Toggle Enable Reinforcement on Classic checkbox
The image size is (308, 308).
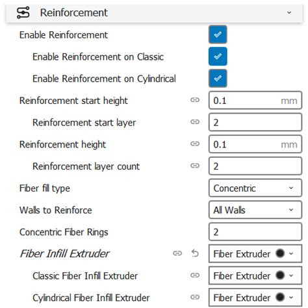(x=218, y=57)
